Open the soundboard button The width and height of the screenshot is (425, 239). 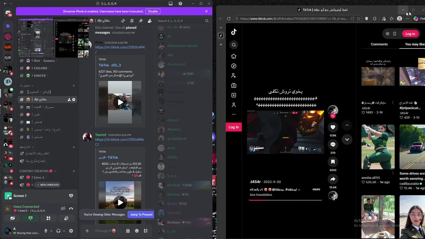click(x=66, y=218)
